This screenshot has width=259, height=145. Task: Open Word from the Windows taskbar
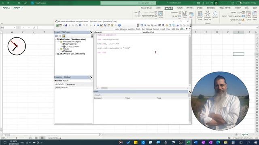pos(195,142)
